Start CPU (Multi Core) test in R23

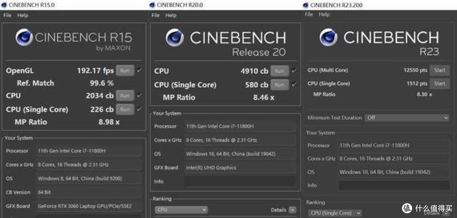coord(440,70)
